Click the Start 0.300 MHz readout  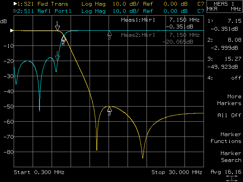[39, 172]
